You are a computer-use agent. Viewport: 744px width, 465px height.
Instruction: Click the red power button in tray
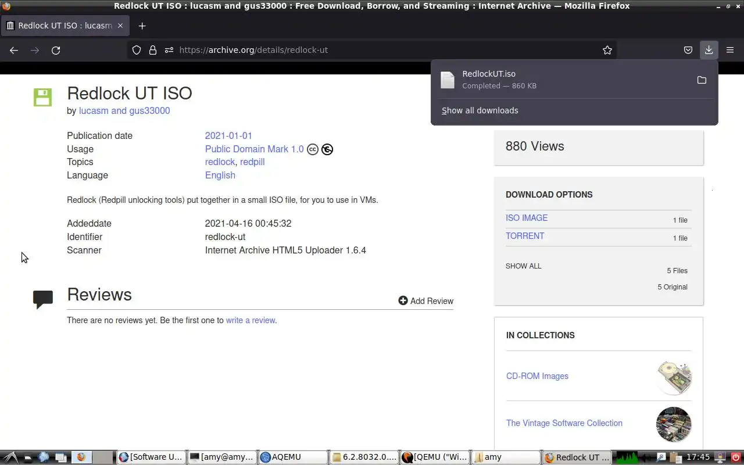pos(735,457)
